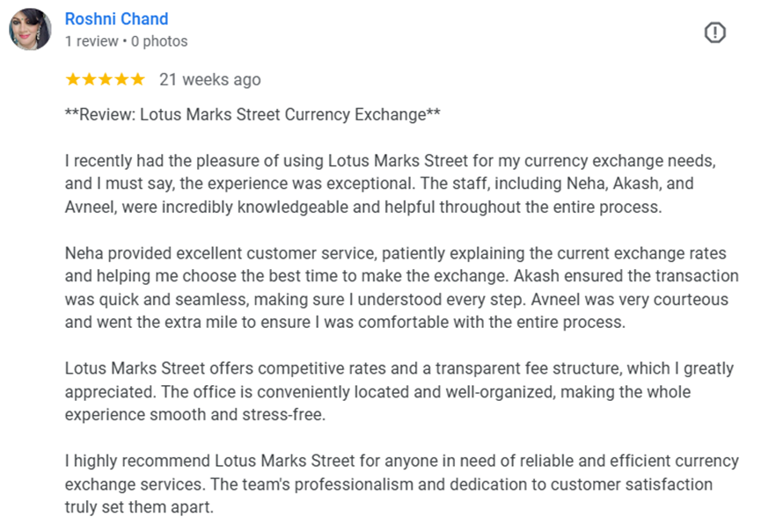761x524 pixels.
Task: Click the third gold rating star
Action: 106,79
